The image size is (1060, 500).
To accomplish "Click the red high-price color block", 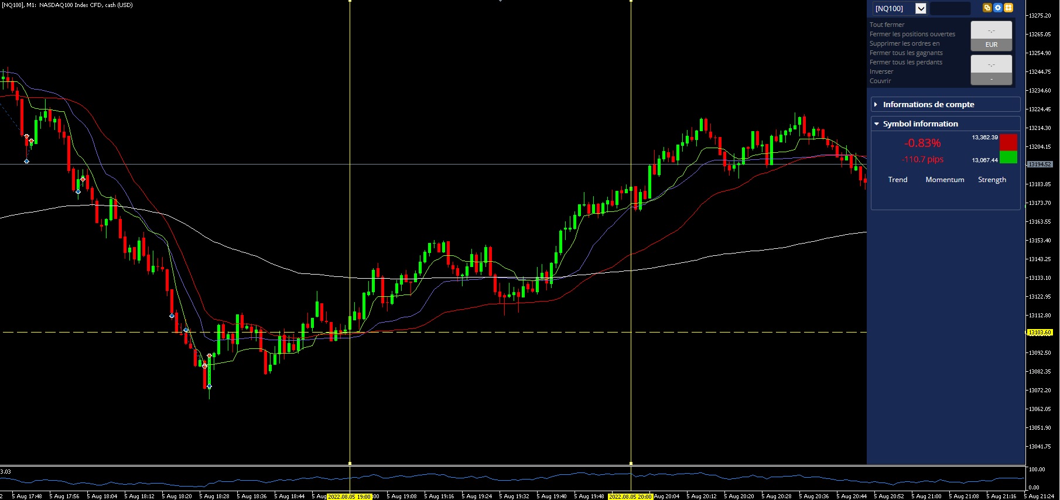I will 1008,142.
